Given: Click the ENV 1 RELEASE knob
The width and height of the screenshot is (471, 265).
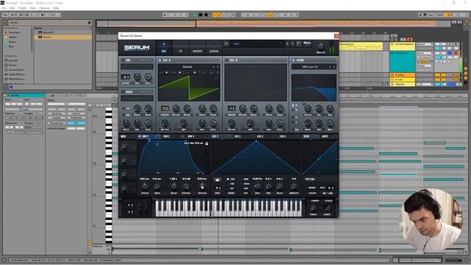Looking at the screenshot, I should tap(202, 186).
